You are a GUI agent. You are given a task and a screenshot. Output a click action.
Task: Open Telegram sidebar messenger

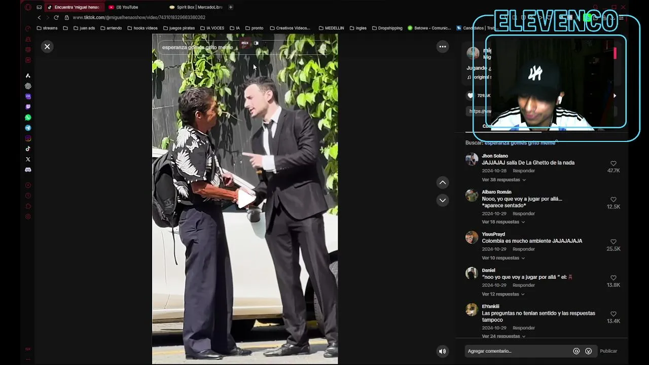(28, 128)
